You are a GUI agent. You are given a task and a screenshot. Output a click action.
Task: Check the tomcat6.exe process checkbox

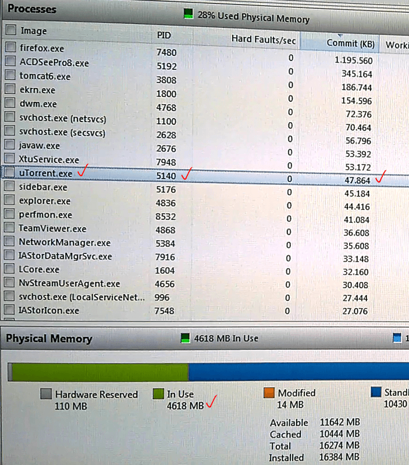click(10, 74)
